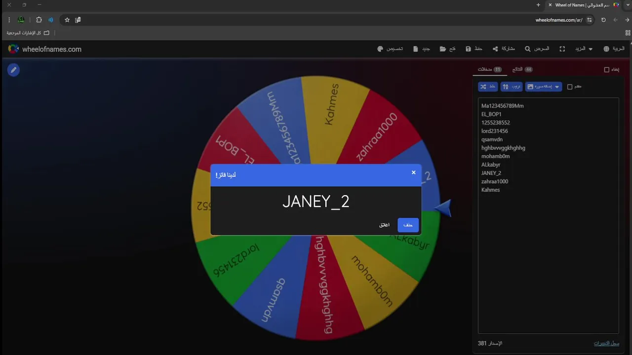Select the zahraa1000 entry line
The image size is (632, 355).
coord(495,181)
